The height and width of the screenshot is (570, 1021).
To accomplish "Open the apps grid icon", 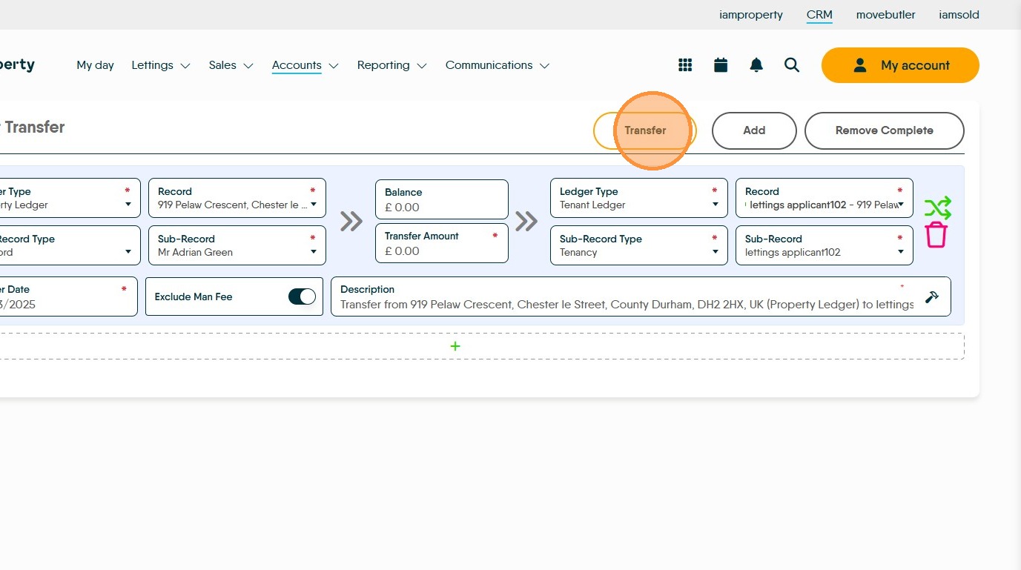I will (685, 65).
